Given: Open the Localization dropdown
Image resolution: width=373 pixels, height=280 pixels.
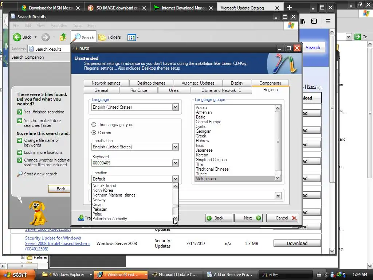Looking at the screenshot, I should [x=175, y=147].
